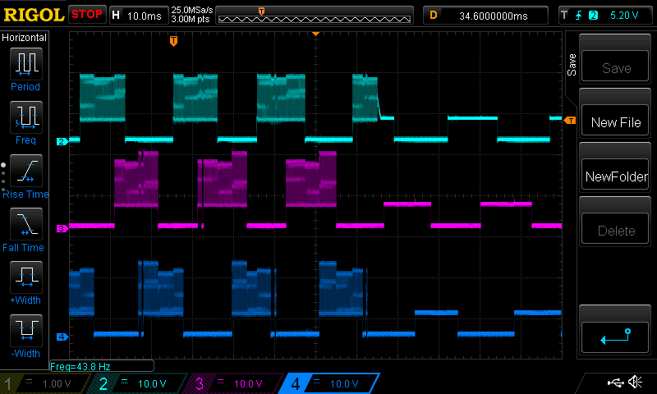Select the Fall Time measurement icon

tap(26, 223)
